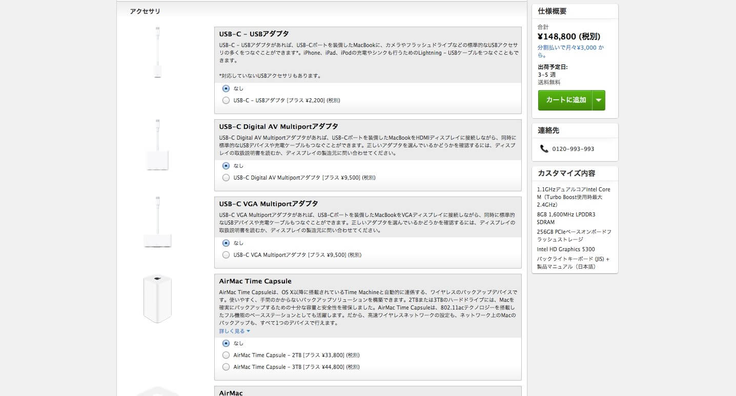Click the USB-C – USBアダプタ heading
This screenshot has height=396, width=736.
254,34
